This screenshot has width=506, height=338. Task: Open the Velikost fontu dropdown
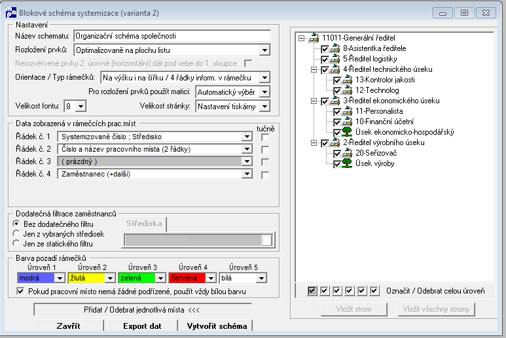coord(81,106)
